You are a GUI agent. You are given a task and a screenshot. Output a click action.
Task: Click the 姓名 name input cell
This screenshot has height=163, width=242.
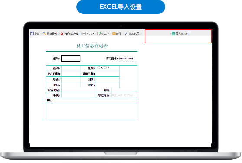[71, 68]
